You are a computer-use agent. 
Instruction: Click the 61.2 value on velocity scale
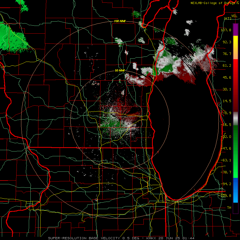pos(227,66)
